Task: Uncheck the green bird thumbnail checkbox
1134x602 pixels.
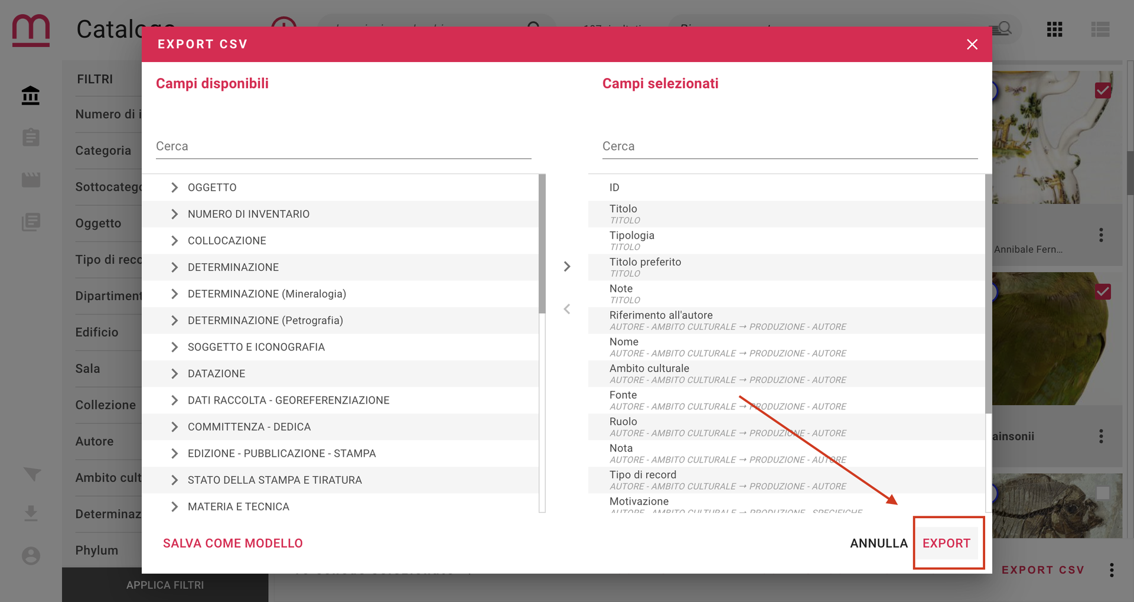Action: coord(1103,291)
